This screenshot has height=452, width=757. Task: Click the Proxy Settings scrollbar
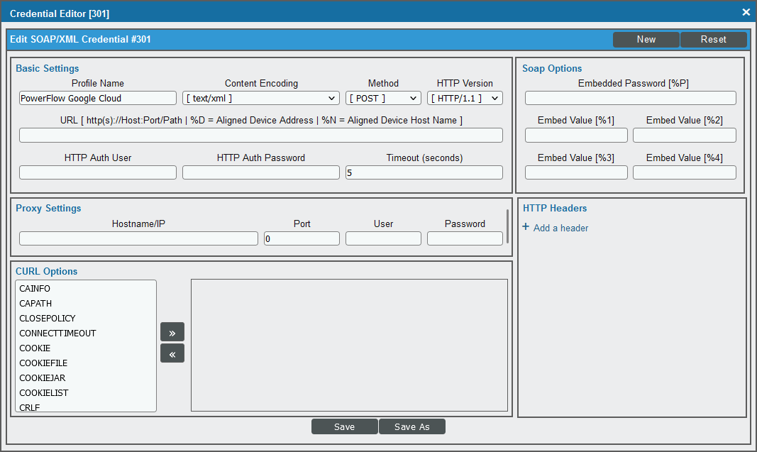pyautogui.click(x=507, y=226)
